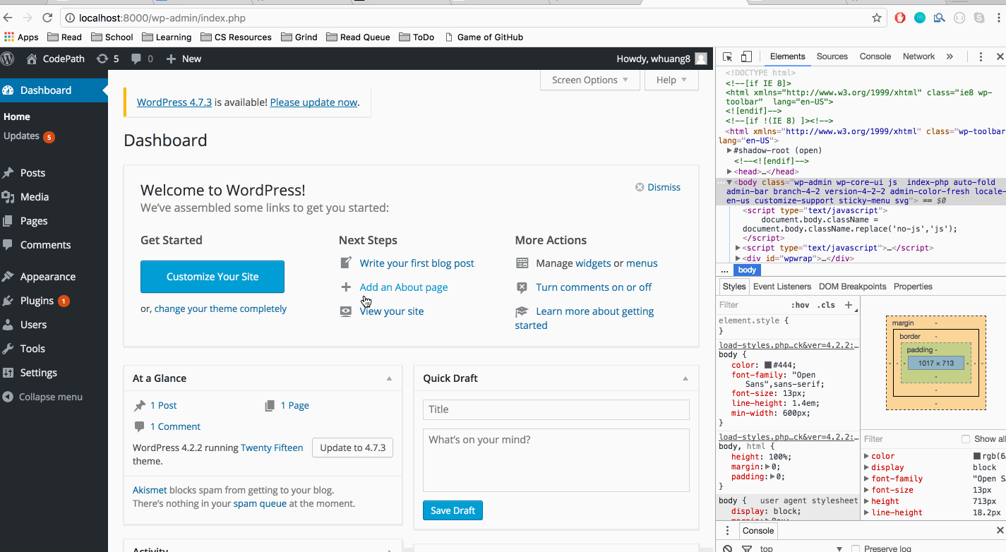
Task: Open the Help dropdown tab
Action: [671, 80]
